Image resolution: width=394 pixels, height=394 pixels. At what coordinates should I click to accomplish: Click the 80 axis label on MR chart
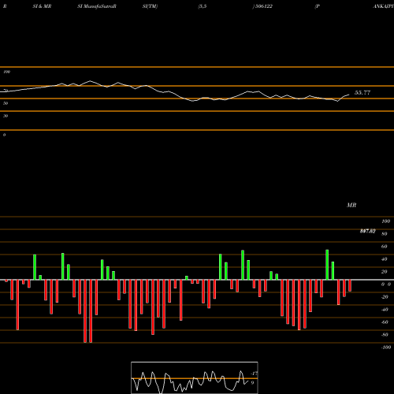tap(384, 234)
